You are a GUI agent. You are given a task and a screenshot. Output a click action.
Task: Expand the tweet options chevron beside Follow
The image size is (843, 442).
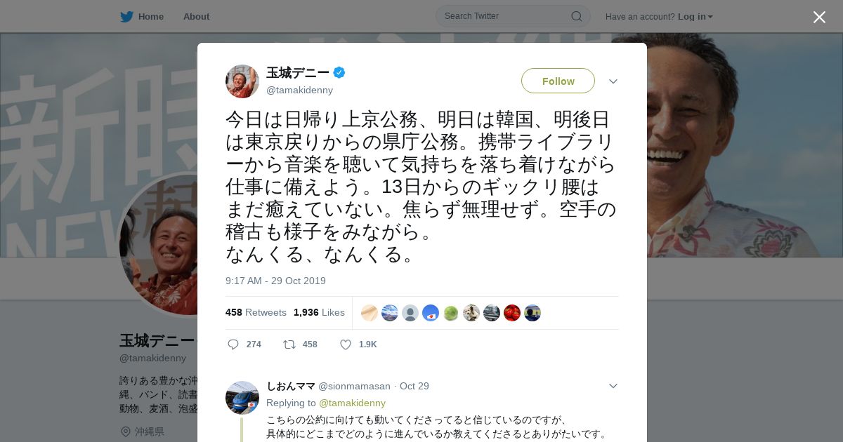pos(613,81)
